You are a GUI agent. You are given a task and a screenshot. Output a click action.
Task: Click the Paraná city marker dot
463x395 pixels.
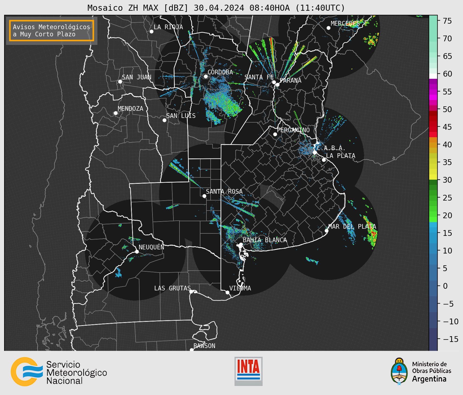click(277, 85)
